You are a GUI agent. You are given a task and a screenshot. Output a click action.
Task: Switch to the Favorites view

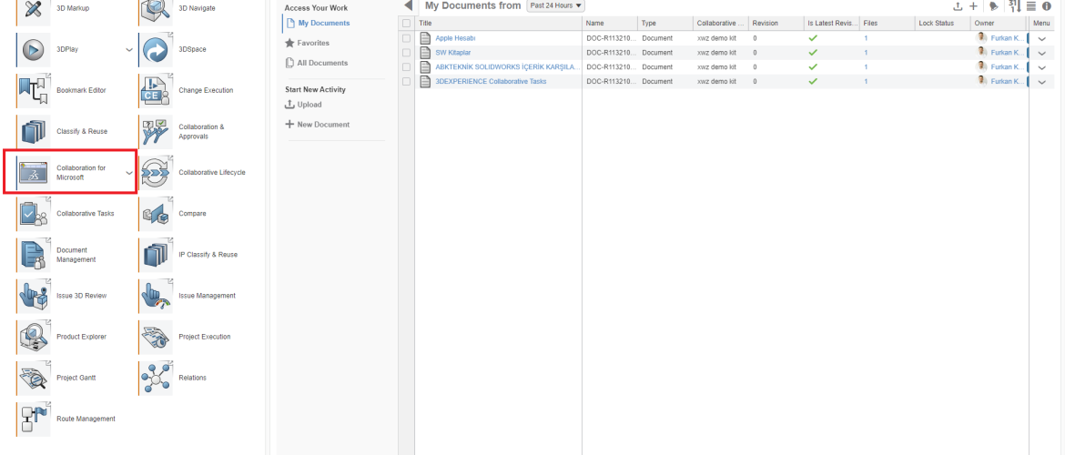(312, 43)
